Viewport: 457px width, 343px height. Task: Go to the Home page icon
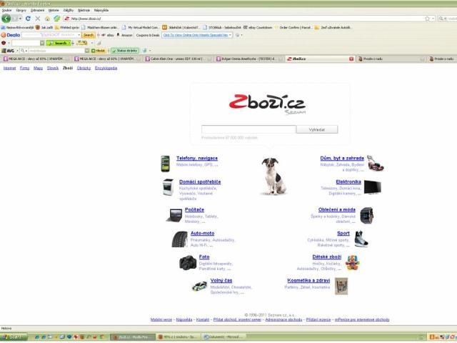(x=47, y=19)
